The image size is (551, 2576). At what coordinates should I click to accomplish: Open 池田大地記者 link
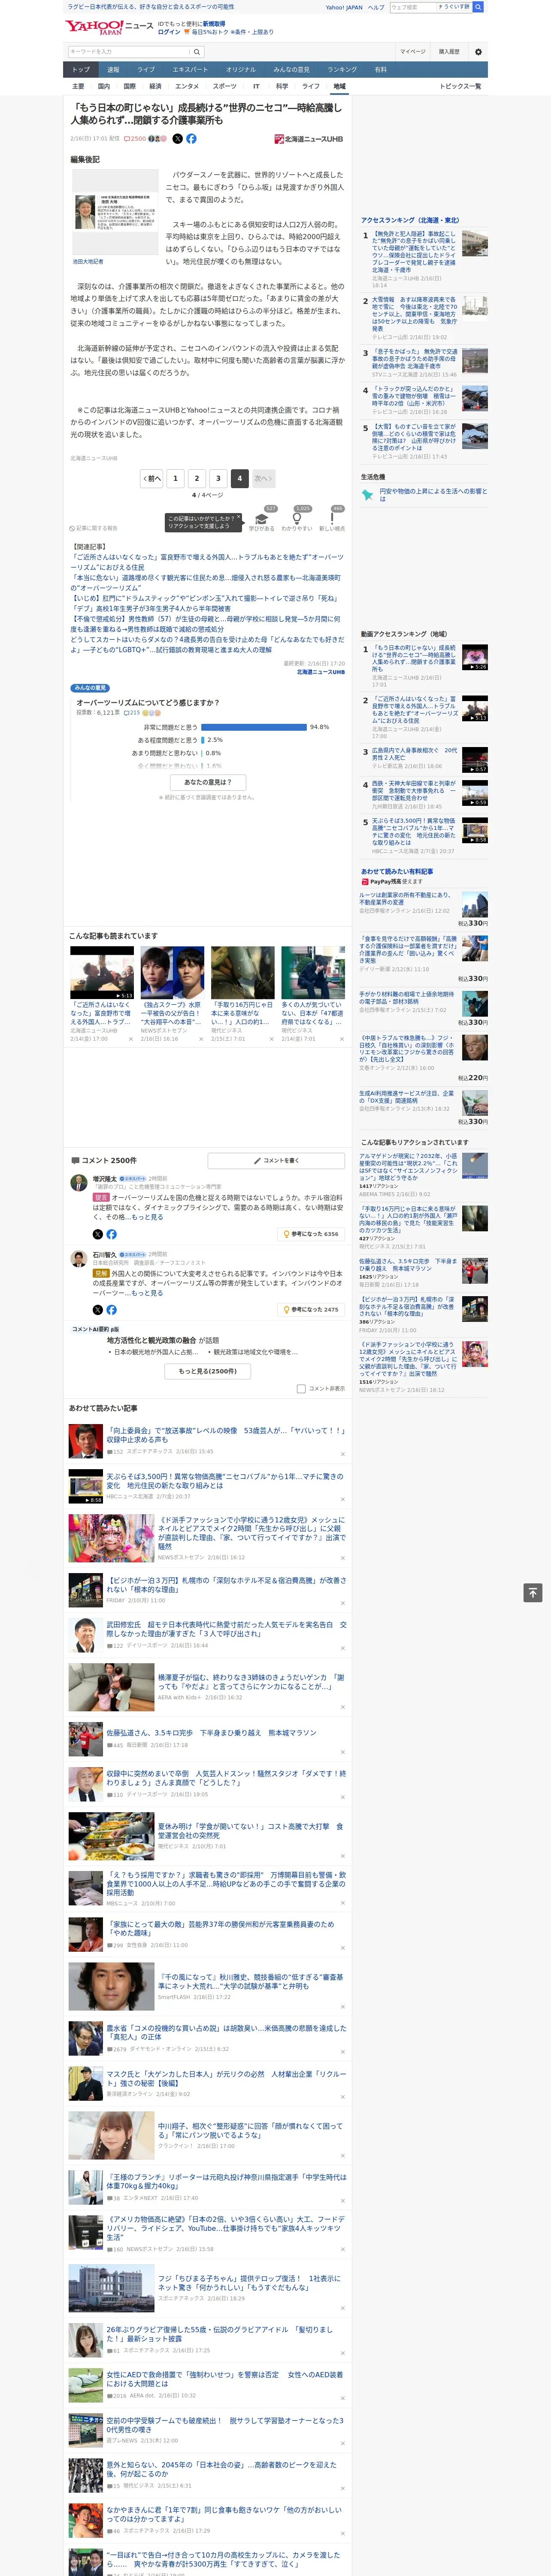tap(88, 262)
